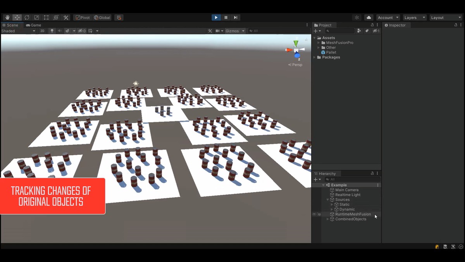Open Account dropdown
The height and width of the screenshot is (262, 465).
(x=388, y=17)
